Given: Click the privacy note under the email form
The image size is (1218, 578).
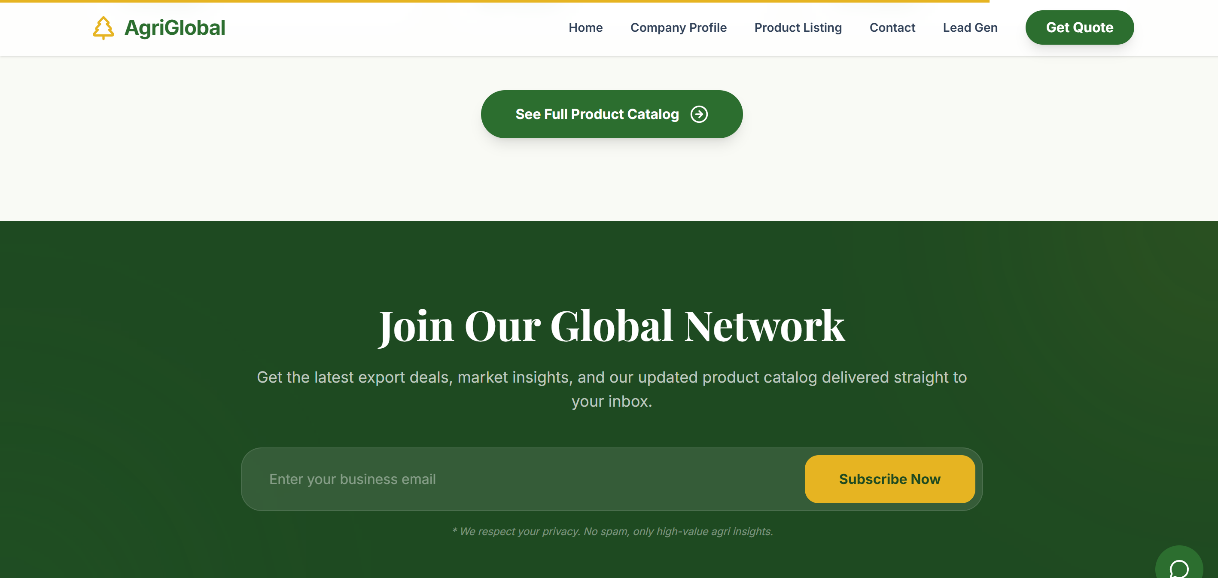Looking at the screenshot, I should tap(612, 531).
